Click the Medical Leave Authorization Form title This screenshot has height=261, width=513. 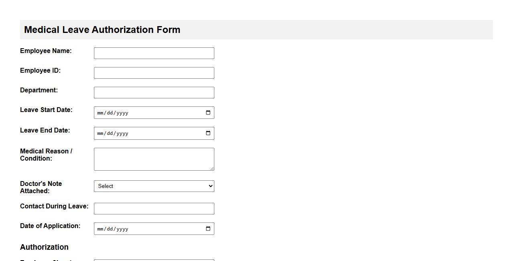[102, 29]
